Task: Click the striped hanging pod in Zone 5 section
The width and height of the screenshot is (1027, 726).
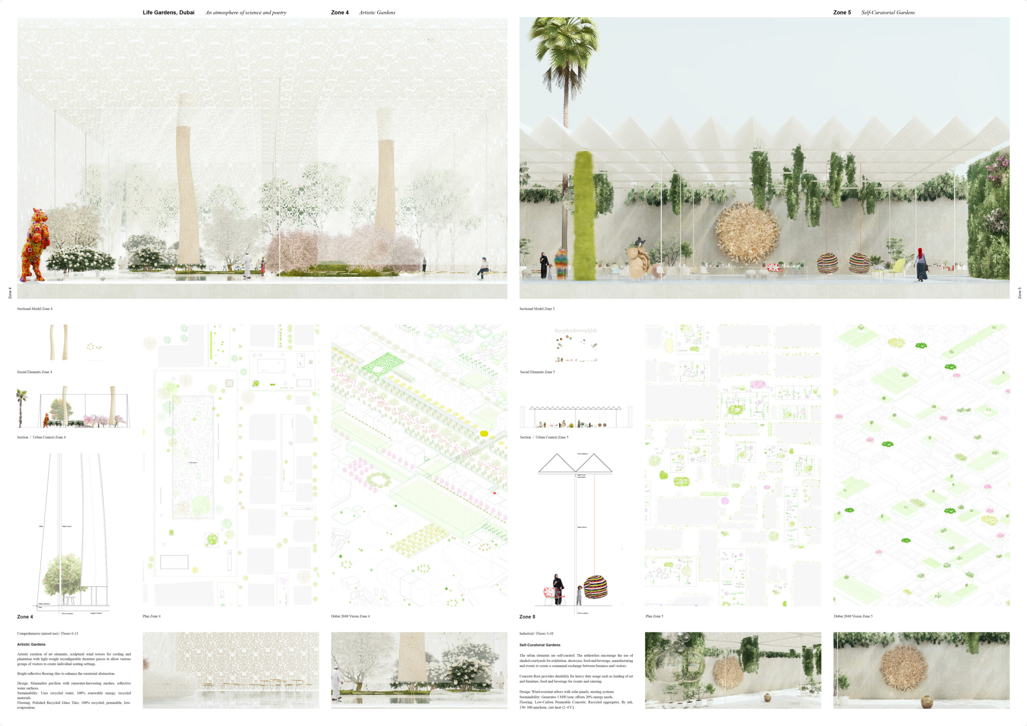Action: (x=595, y=587)
